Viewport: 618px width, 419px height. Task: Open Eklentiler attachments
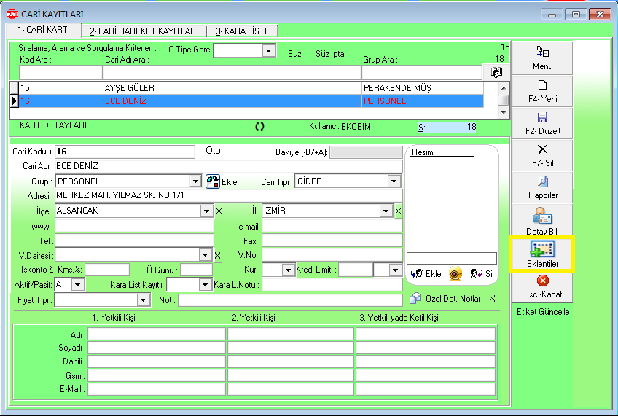[x=542, y=254]
